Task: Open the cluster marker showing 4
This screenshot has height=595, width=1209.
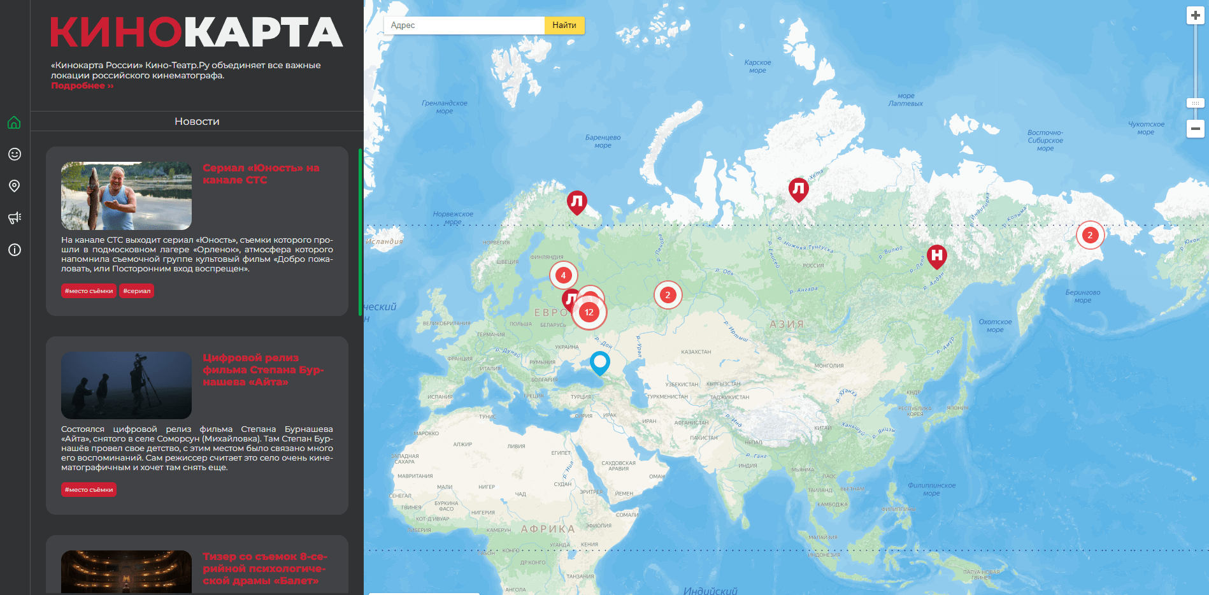Action: point(563,276)
